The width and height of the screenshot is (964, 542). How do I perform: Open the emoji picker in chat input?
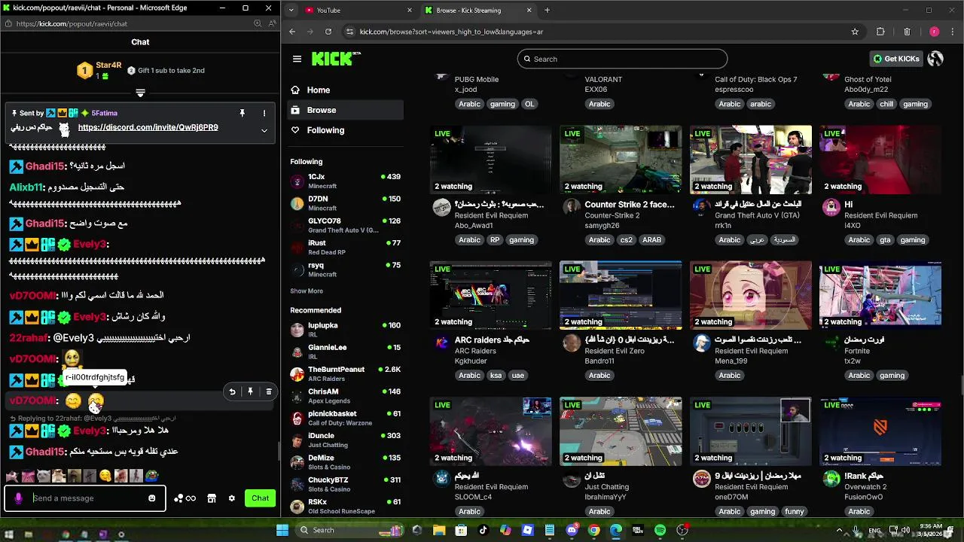(152, 498)
